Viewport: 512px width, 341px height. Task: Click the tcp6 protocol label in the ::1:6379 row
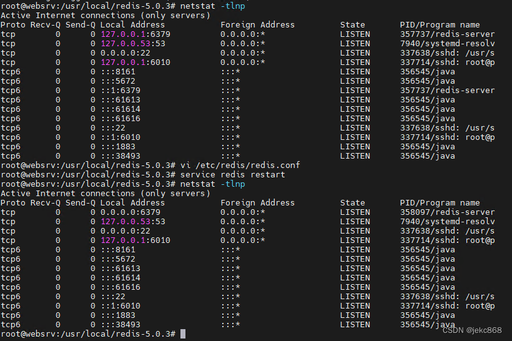11,91
